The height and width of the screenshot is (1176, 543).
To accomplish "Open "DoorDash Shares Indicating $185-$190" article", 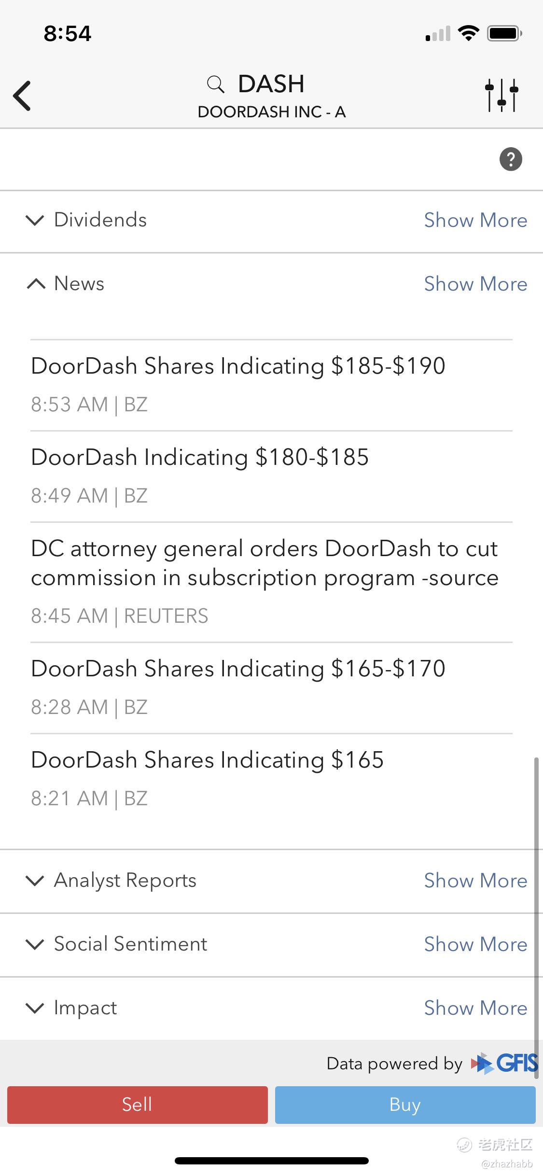I will click(238, 366).
